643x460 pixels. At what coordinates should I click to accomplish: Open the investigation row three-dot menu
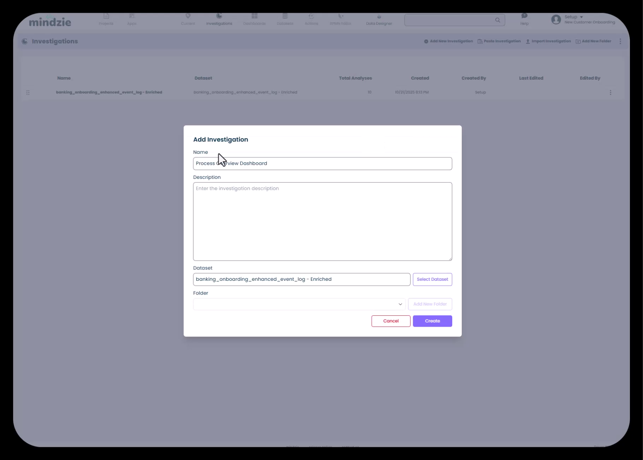pyautogui.click(x=610, y=92)
